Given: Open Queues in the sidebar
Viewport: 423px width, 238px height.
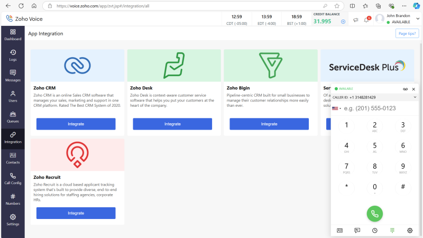Looking at the screenshot, I should coord(13,116).
